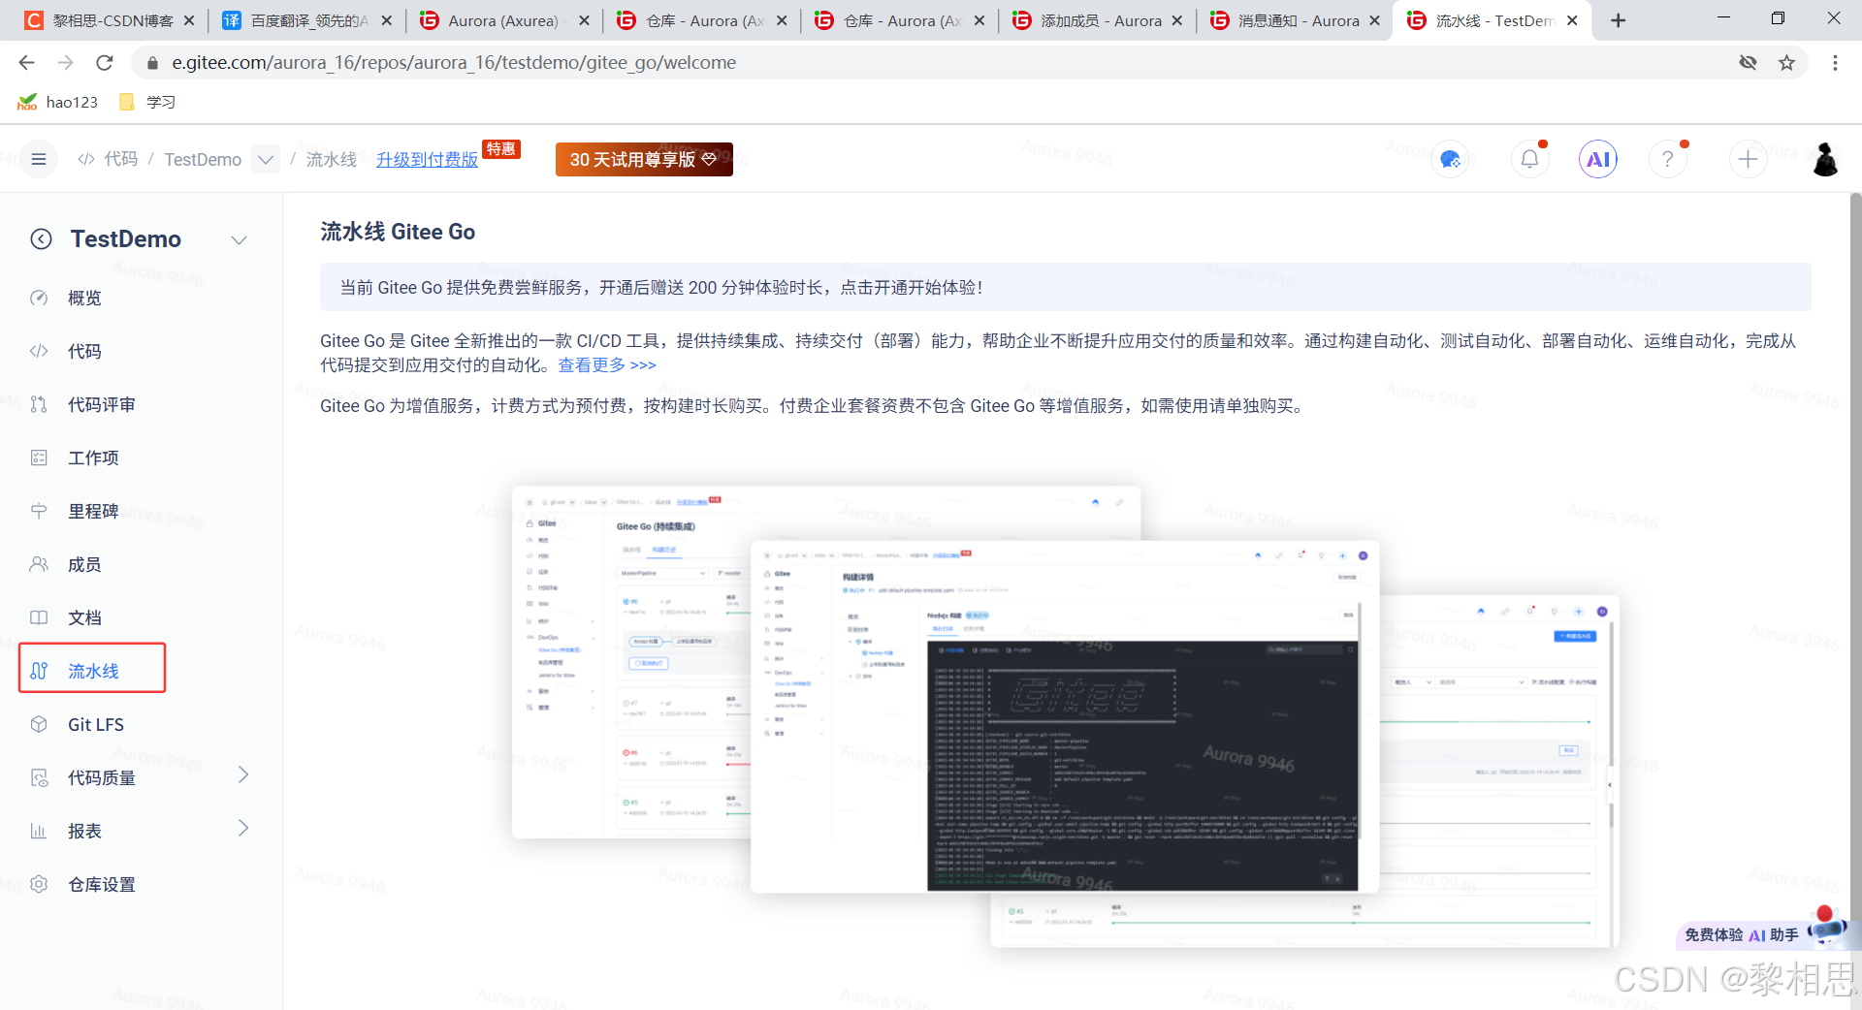
Task: Open the AI assistant icon in header
Action: tap(1598, 159)
